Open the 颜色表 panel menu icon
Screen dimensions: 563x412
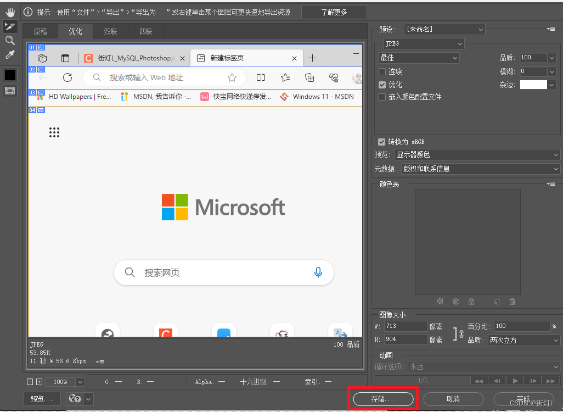(x=551, y=183)
